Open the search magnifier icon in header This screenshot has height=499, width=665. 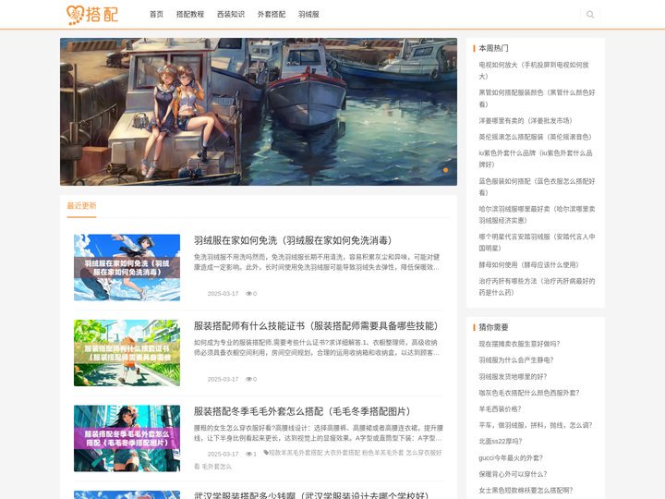(590, 15)
